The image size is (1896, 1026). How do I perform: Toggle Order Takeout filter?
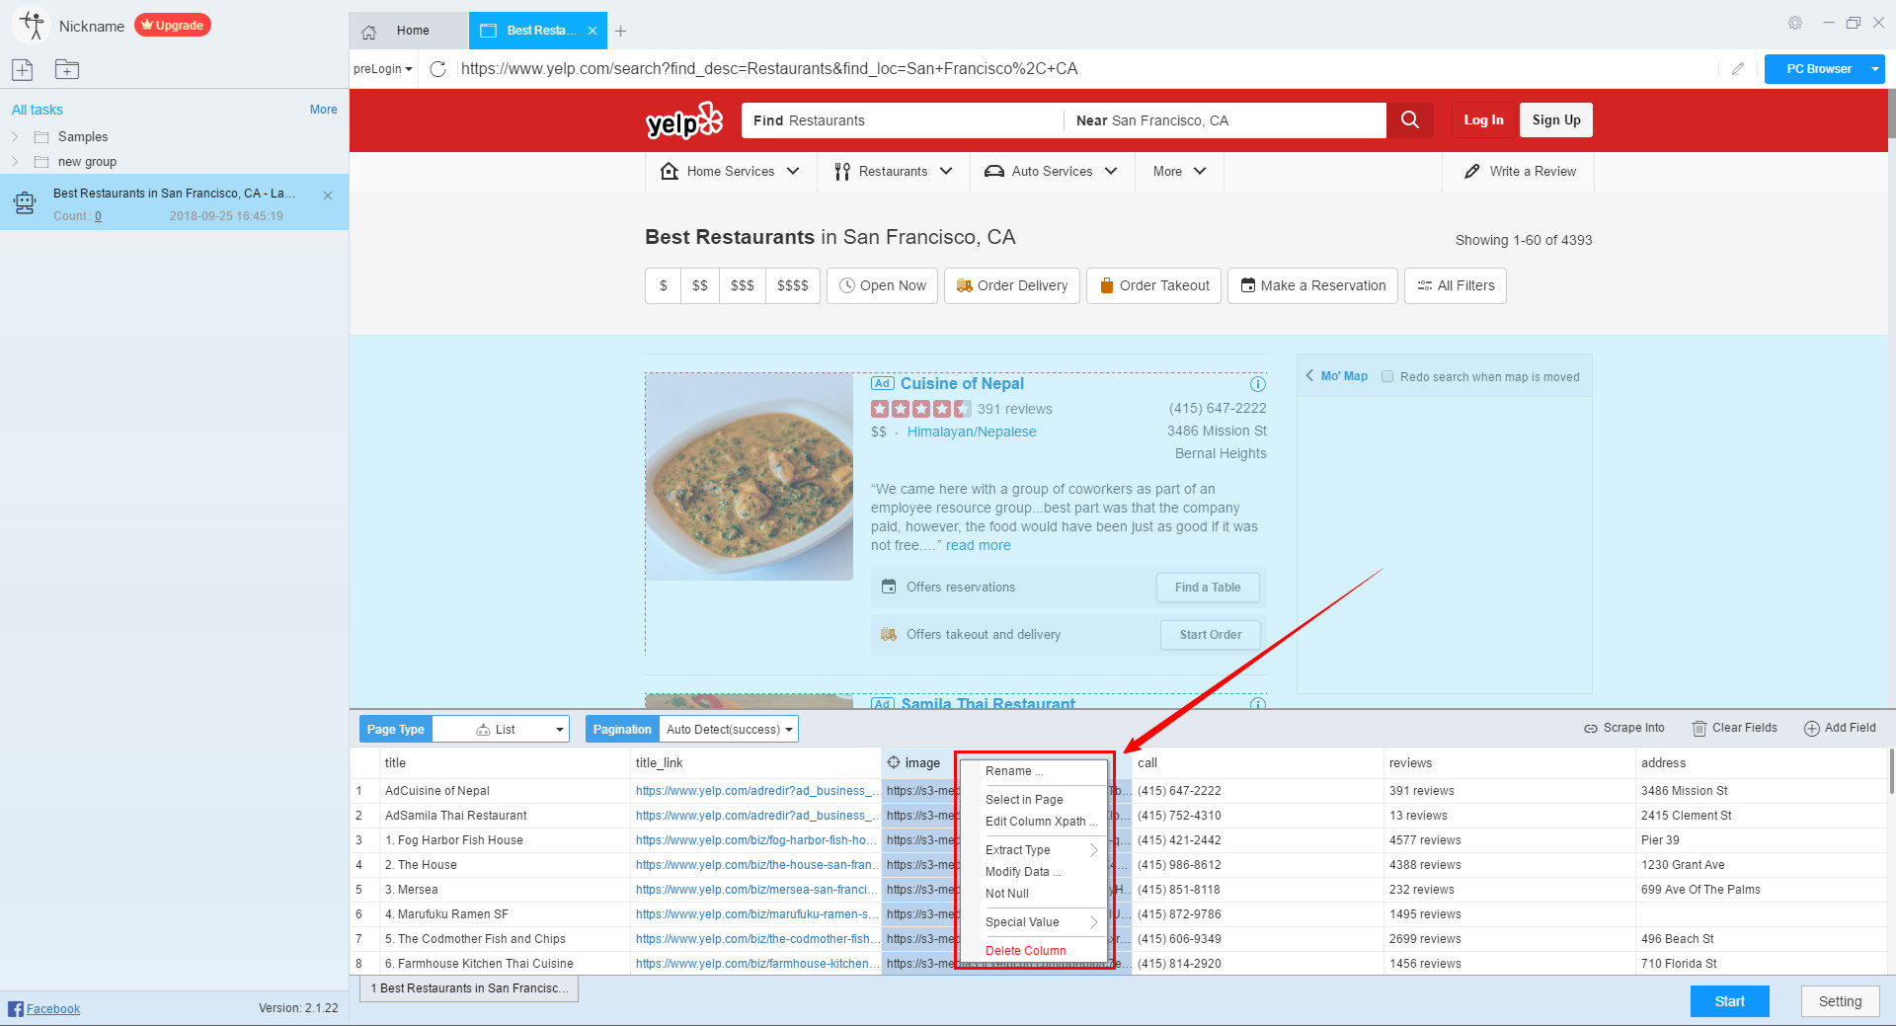[1154, 285]
